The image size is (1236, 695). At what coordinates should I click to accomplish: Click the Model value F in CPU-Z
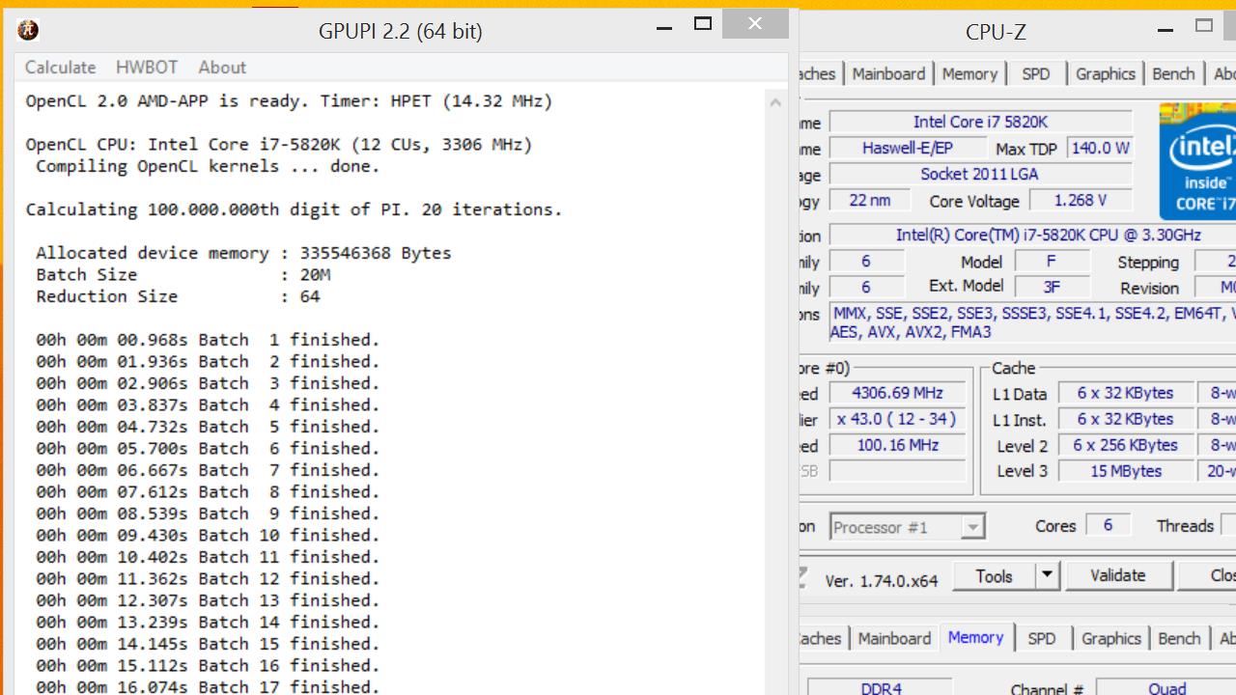coord(1051,262)
